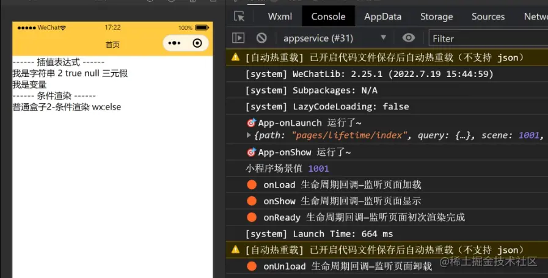
Task: Open the appservice (#31) context dropdown
Action: click(335, 38)
